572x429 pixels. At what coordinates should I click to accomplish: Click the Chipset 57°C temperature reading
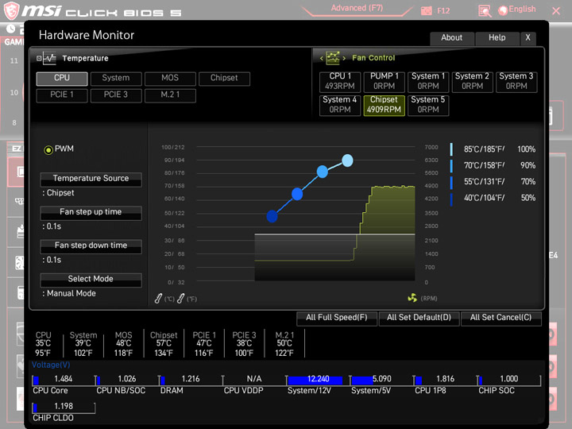[x=164, y=344]
